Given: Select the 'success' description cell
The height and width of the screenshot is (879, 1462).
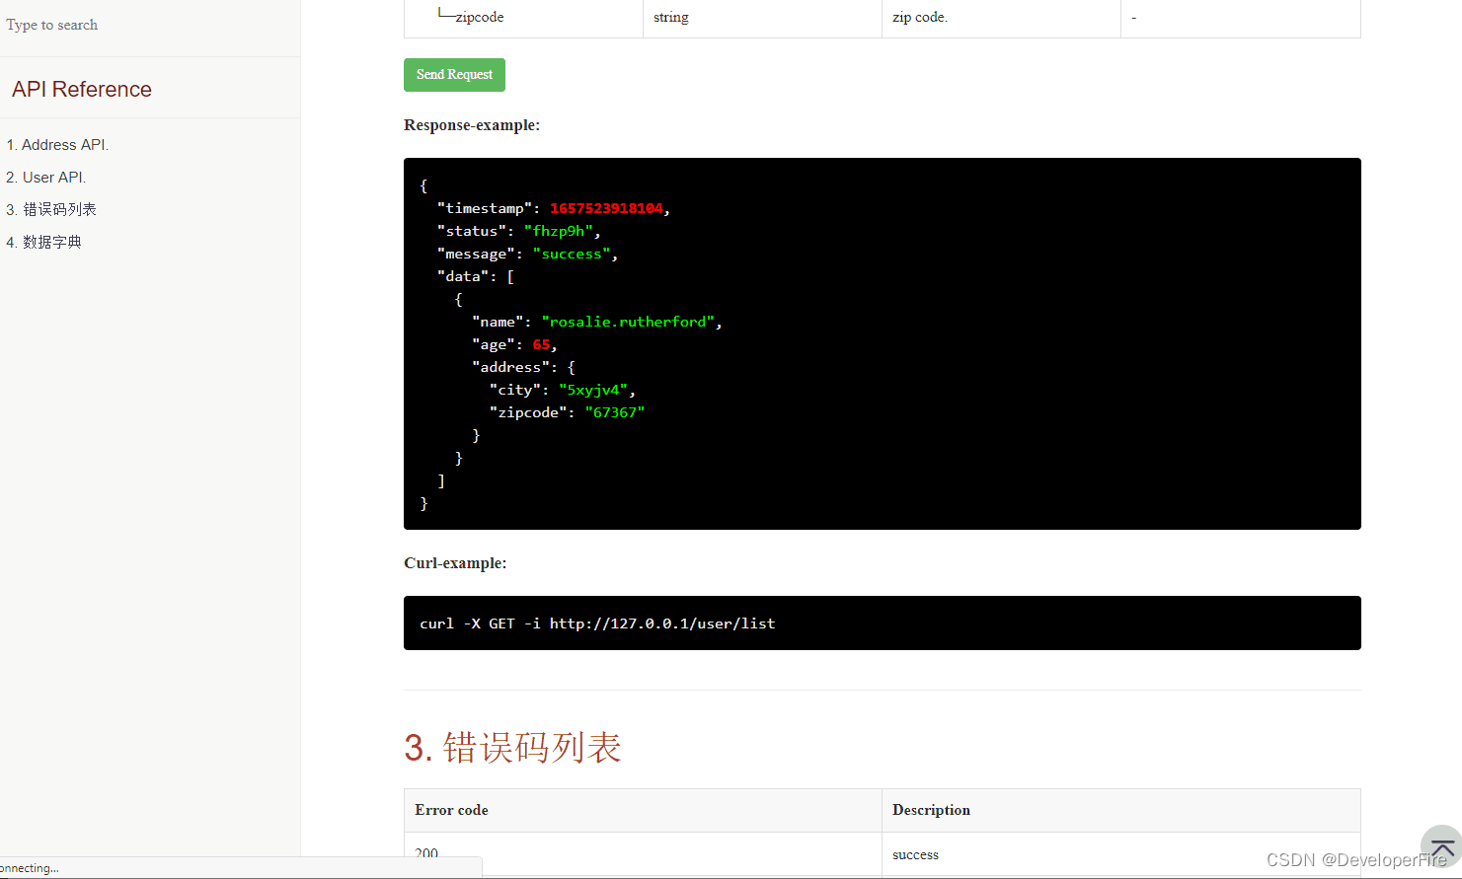Looking at the screenshot, I should (1120, 854).
